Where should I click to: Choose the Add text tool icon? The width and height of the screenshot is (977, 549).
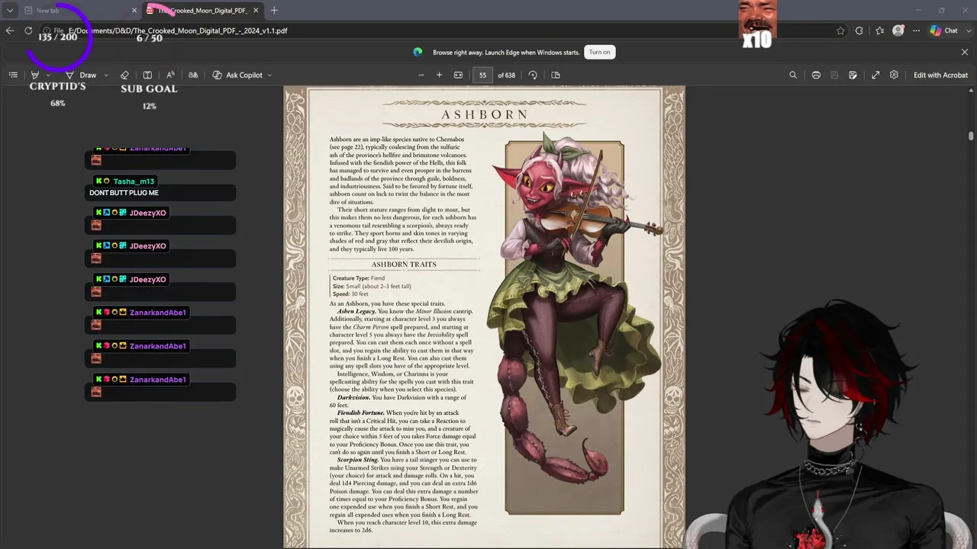pyautogui.click(x=147, y=75)
